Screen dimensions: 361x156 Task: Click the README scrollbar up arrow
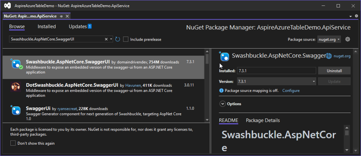coord(347,128)
